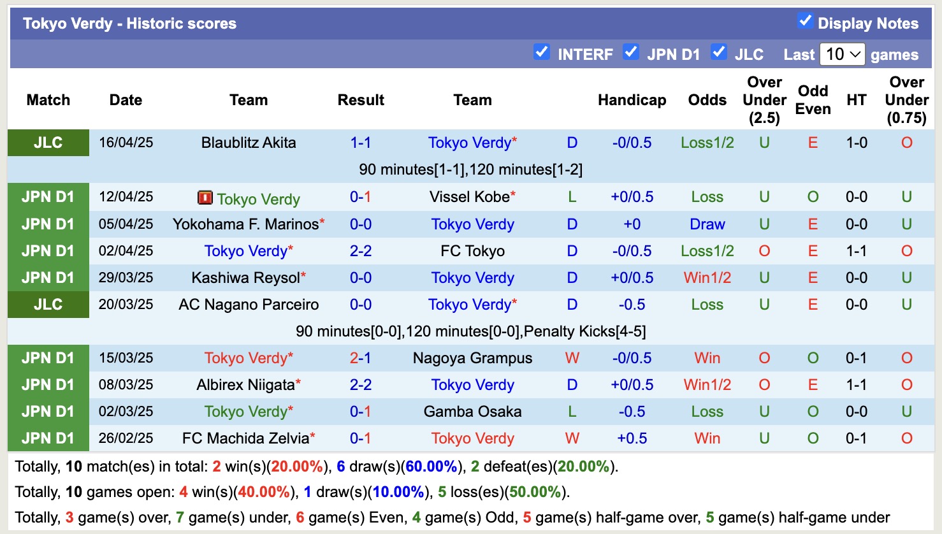Open the Last 10 games dropdown
942x534 pixels.
coord(842,54)
